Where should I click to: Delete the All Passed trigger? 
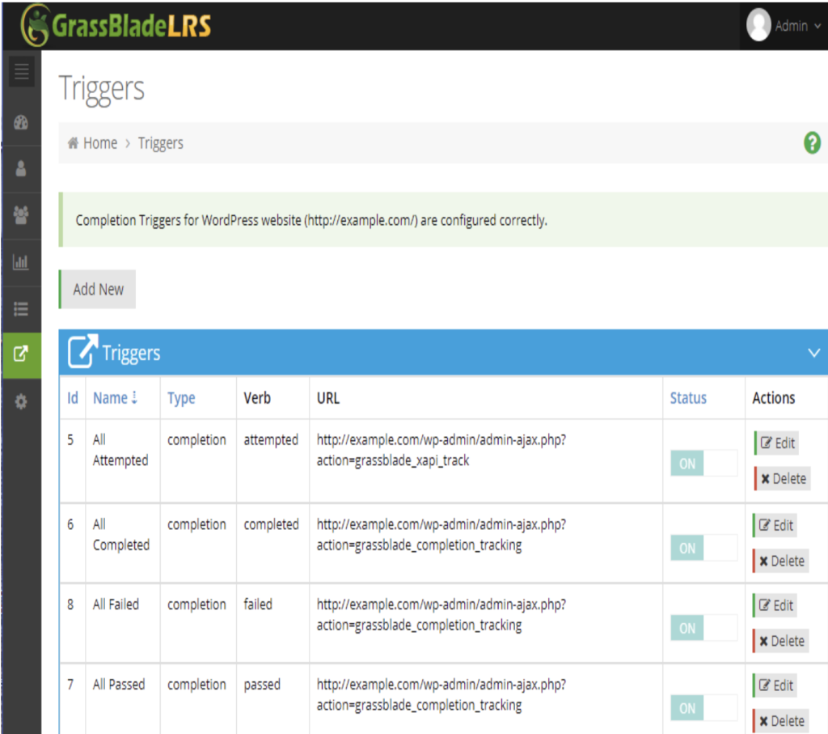tap(781, 721)
